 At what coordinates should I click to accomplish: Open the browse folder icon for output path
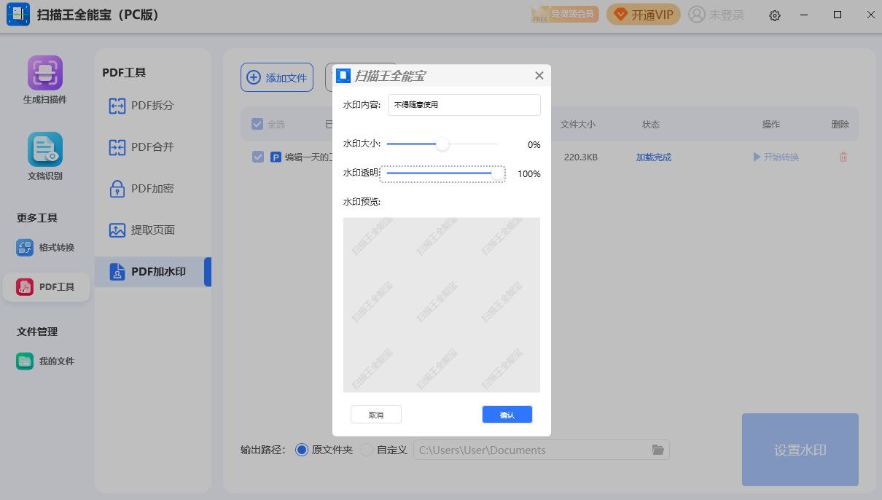point(658,450)
